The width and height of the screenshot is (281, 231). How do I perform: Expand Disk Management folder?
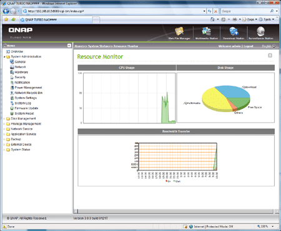coord(4,119)
